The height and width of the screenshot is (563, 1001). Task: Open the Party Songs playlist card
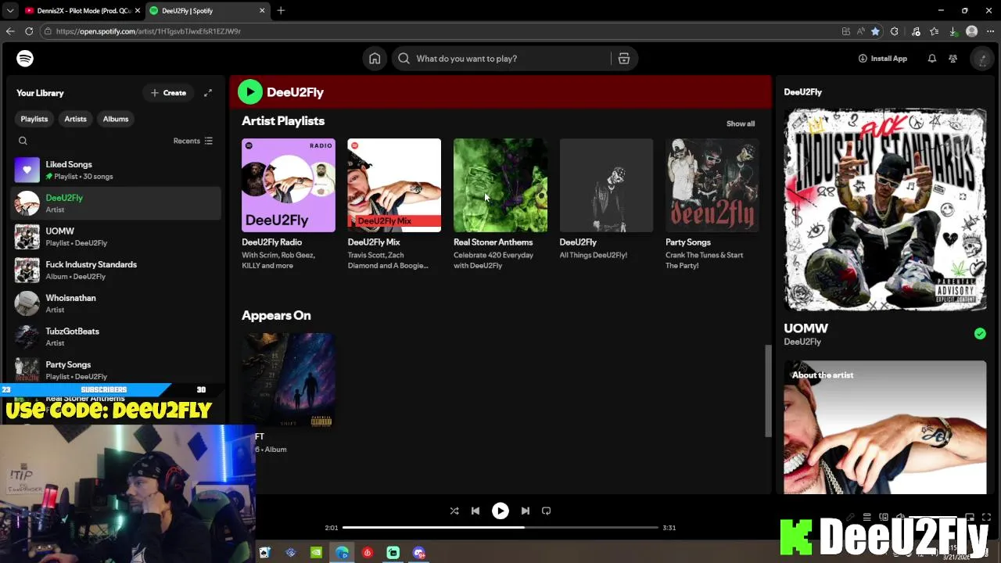point(712,205)
